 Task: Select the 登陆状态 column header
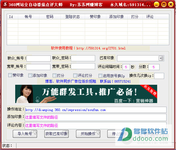[x=73, y=17]
